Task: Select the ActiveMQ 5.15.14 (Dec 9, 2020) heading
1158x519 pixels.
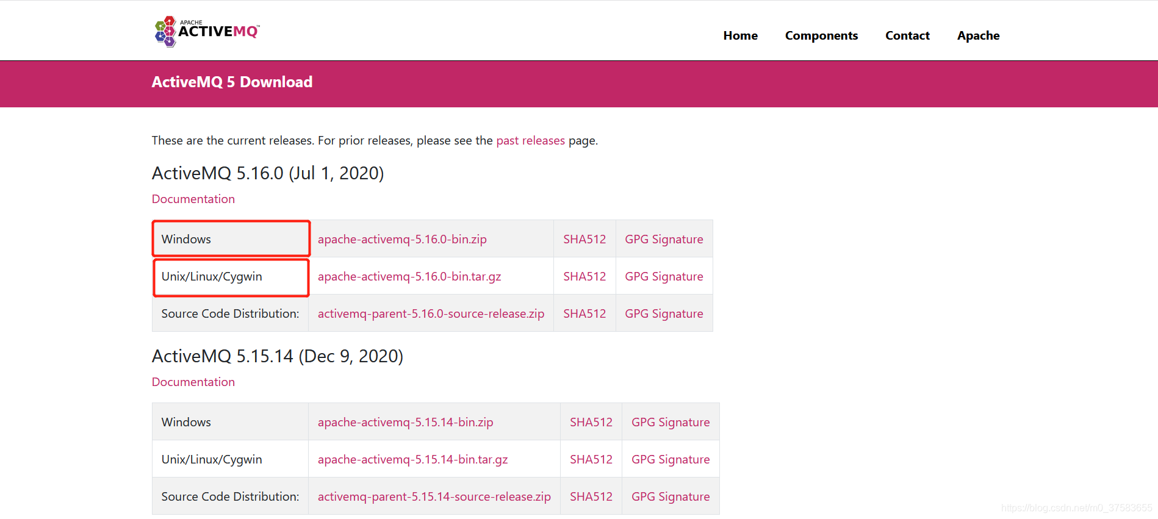Action: point(278,356)
